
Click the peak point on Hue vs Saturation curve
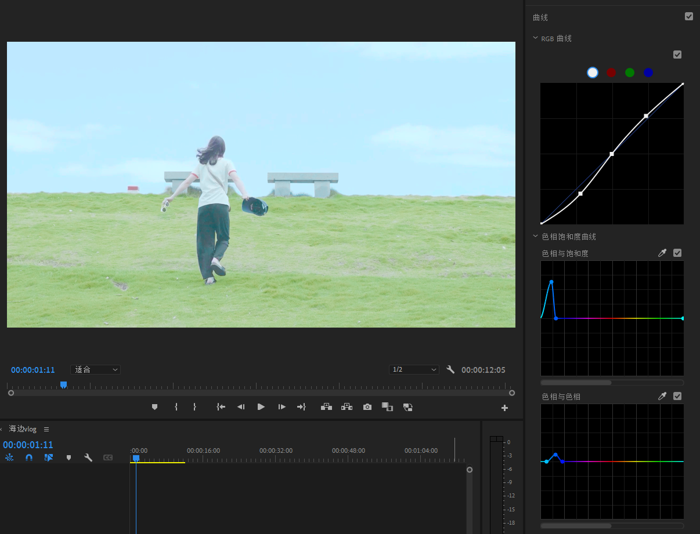[x=551, y=282]
